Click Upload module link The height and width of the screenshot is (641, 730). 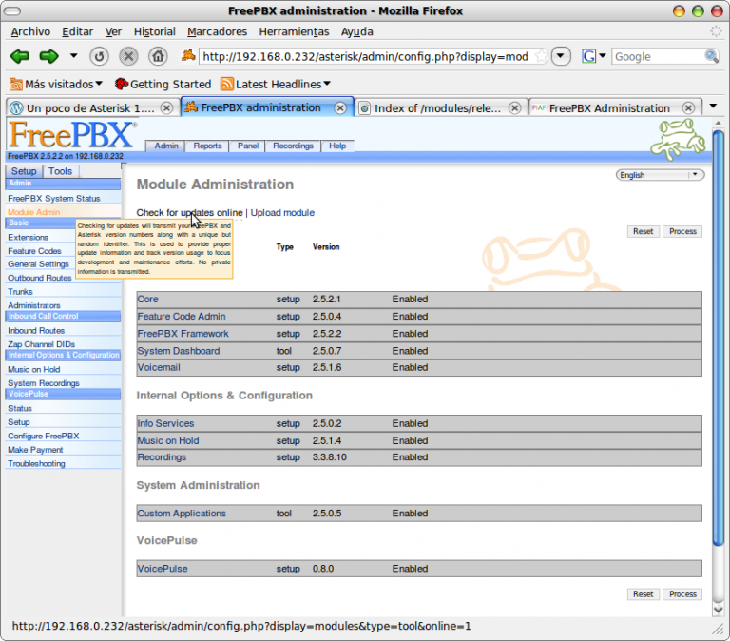(x=282, y=212)
